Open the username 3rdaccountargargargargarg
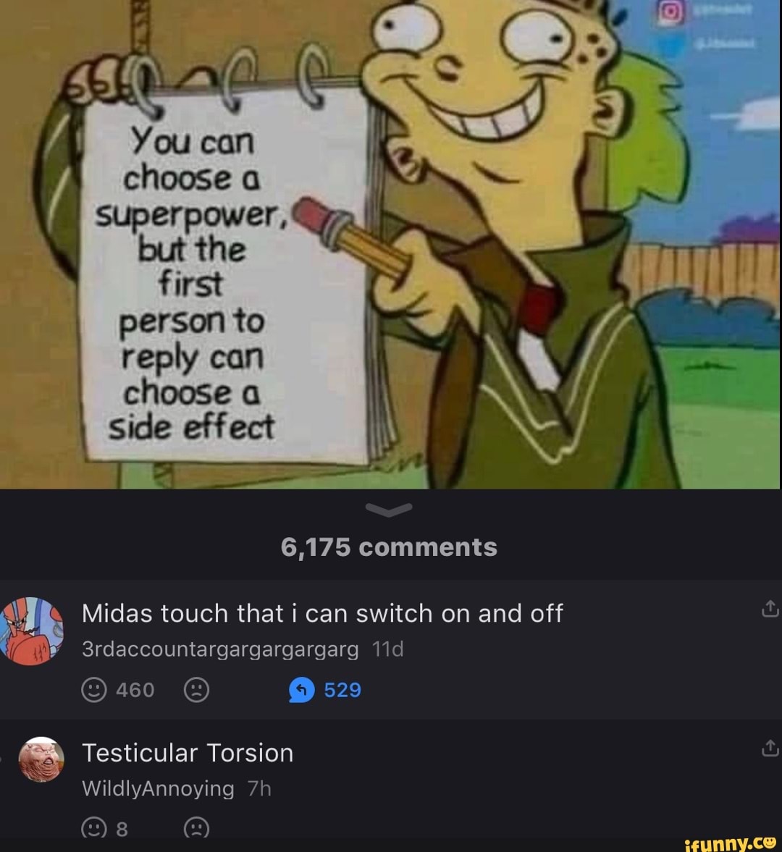This screenshot has width=782, height=852. tap(220, 649)
